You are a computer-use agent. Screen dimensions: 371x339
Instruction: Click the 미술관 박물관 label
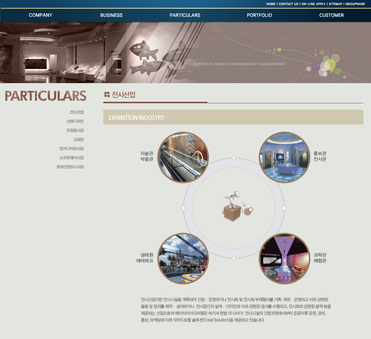pyautogui.click(x=147, y=156)
